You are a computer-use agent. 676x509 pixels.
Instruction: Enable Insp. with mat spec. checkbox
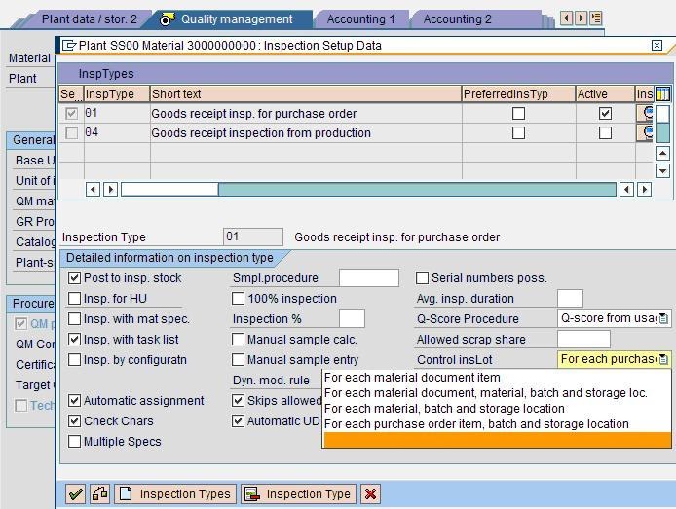[x=74, y=318]
